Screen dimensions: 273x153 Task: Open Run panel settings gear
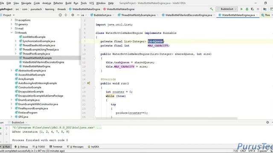coord(267,122)
